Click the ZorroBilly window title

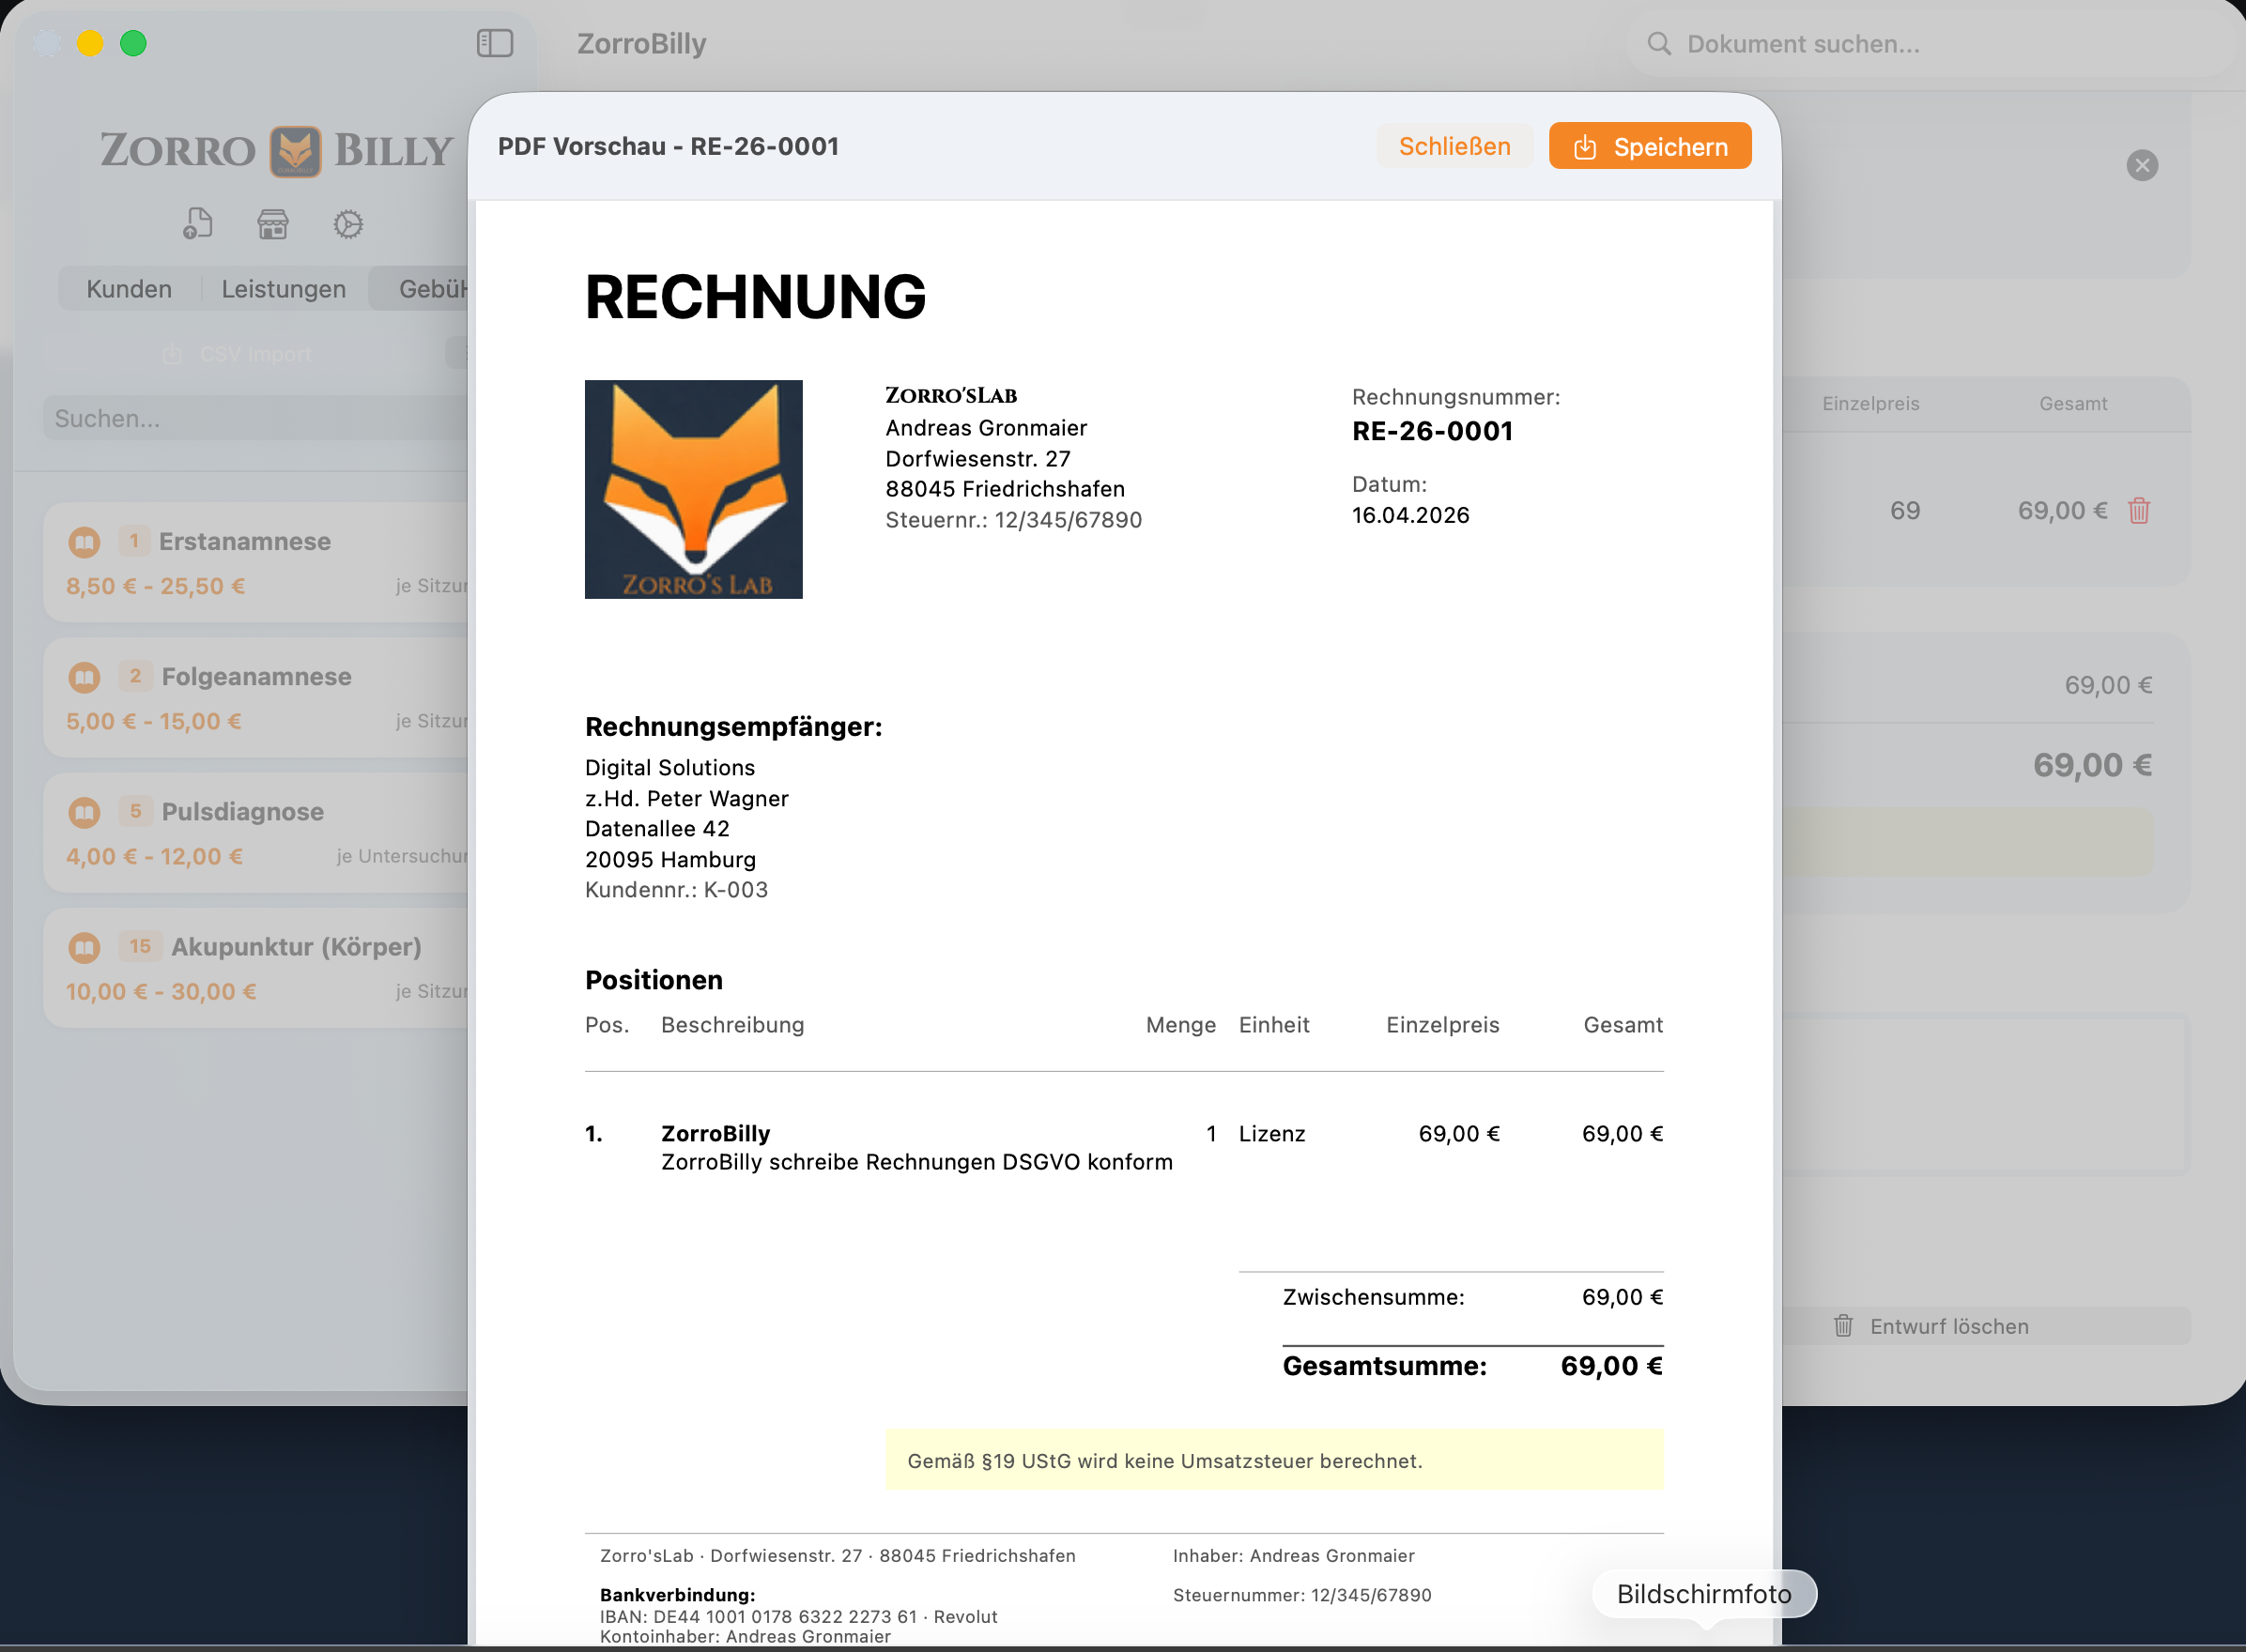pyautogui.click(x=641, y=44)
